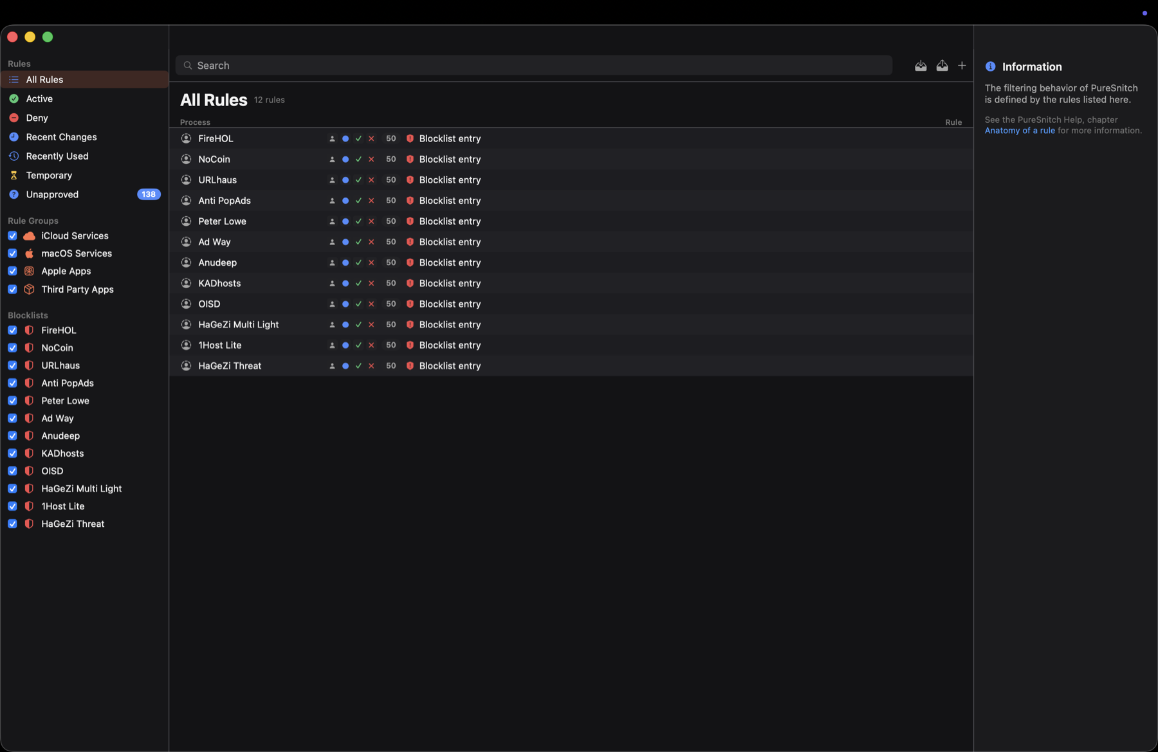
Task: Uncheck the Anti PopAds blocklist
Action: 12,383
